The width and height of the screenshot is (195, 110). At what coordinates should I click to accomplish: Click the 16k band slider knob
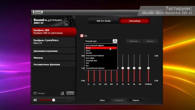pyautogui.click(x=140, y=68)
